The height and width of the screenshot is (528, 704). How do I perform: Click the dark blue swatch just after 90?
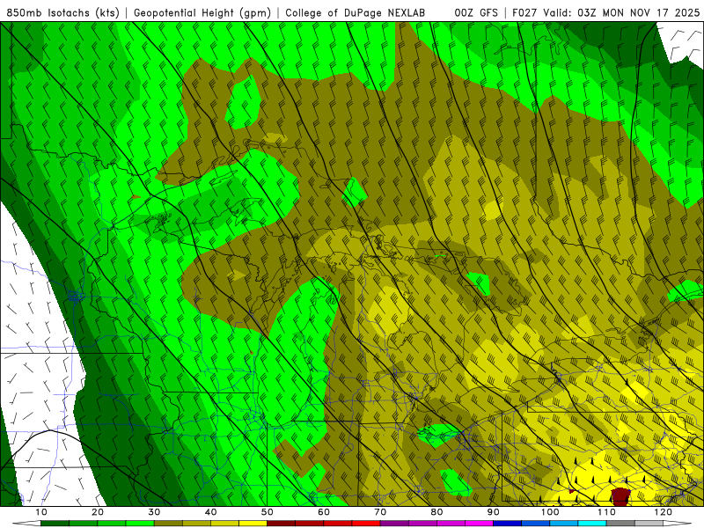click(x=508, y=524)
